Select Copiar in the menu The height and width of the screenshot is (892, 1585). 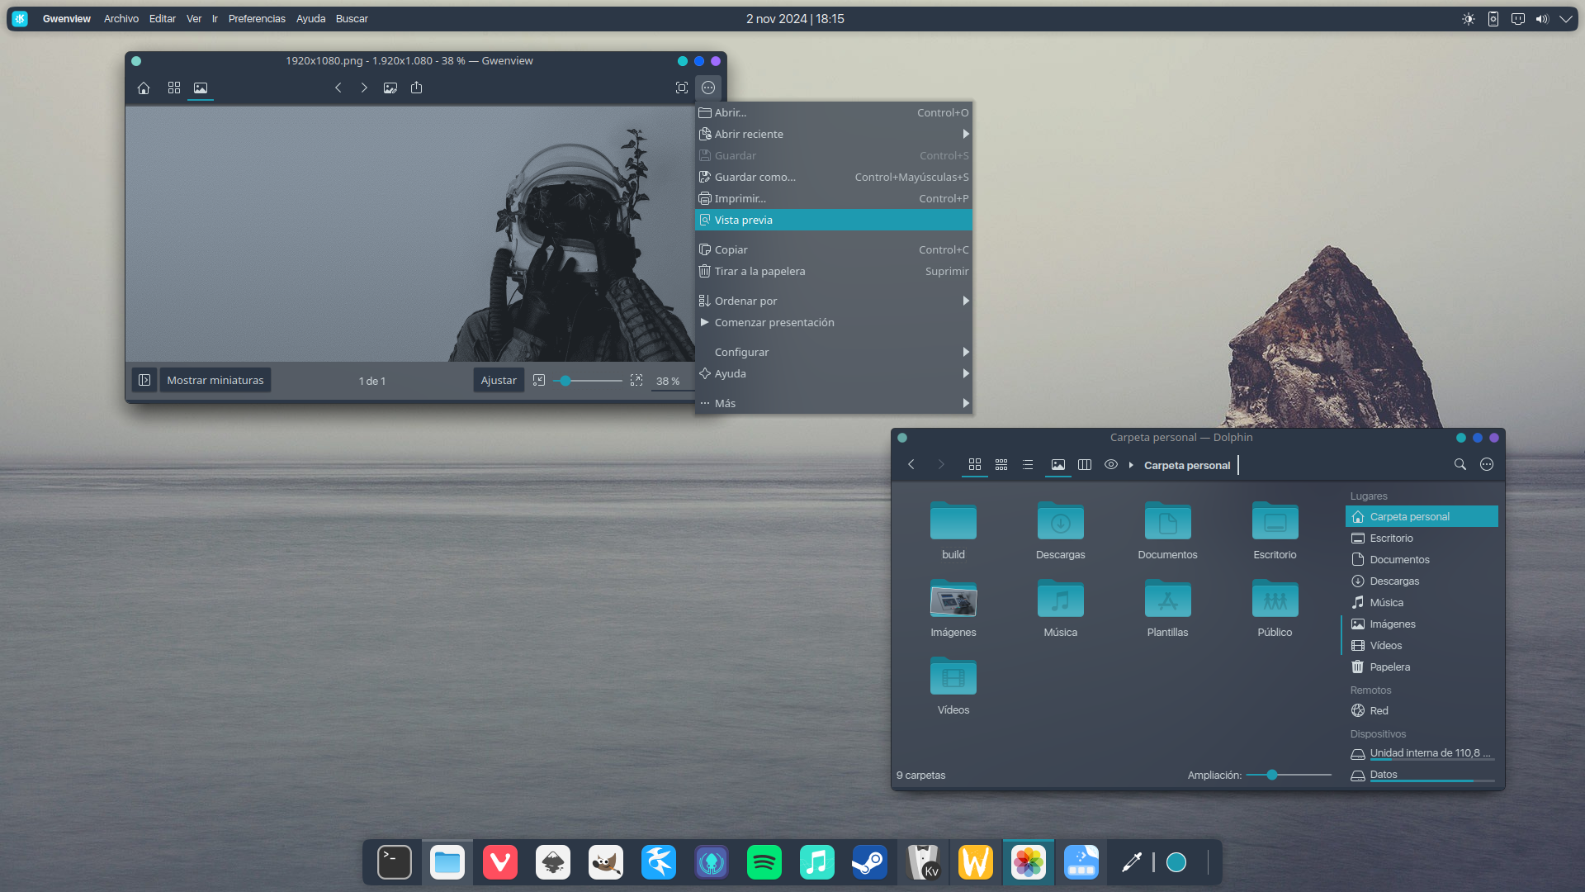(x=834, y=249)
